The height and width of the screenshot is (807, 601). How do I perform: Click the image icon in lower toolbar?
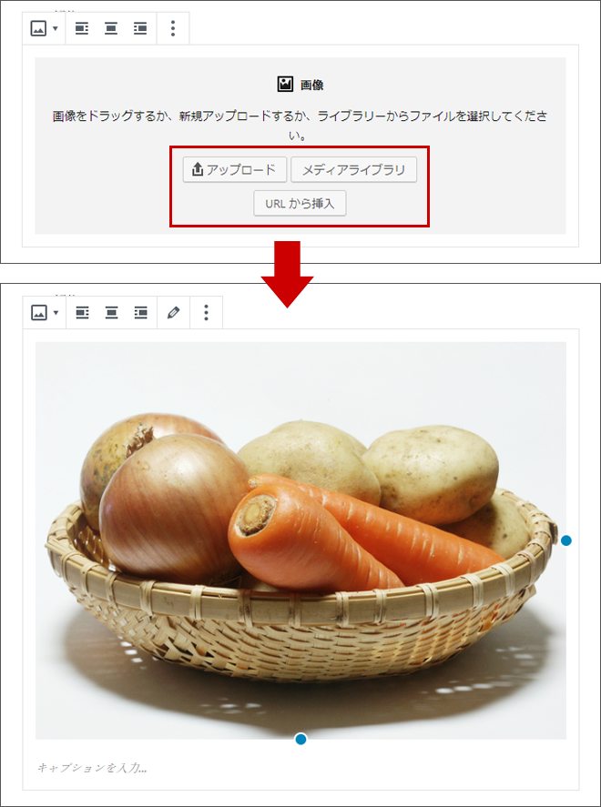(x=38, y=312)
